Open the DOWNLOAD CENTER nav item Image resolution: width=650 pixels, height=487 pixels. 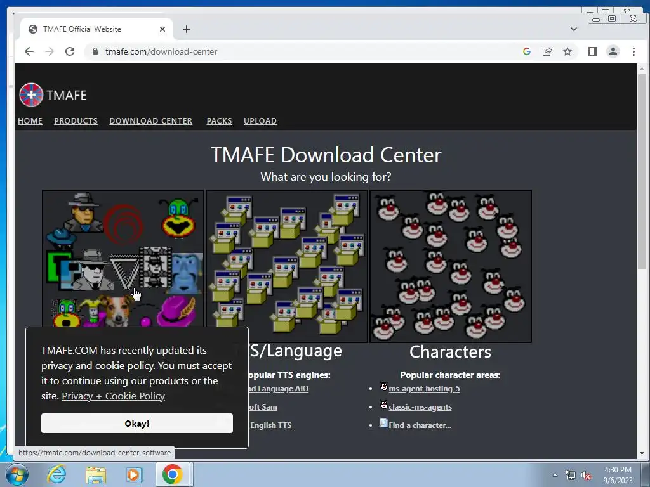(x=151, y=121)
